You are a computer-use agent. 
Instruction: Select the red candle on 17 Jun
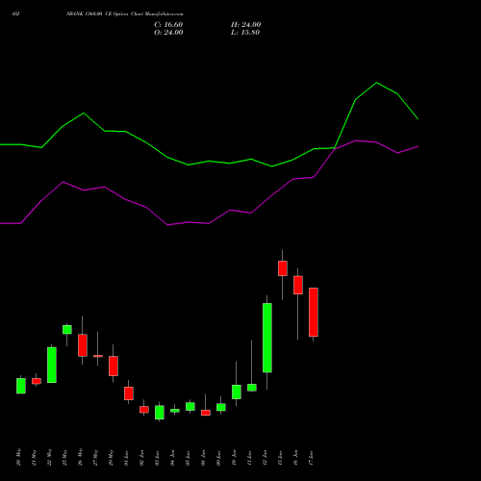314,312
